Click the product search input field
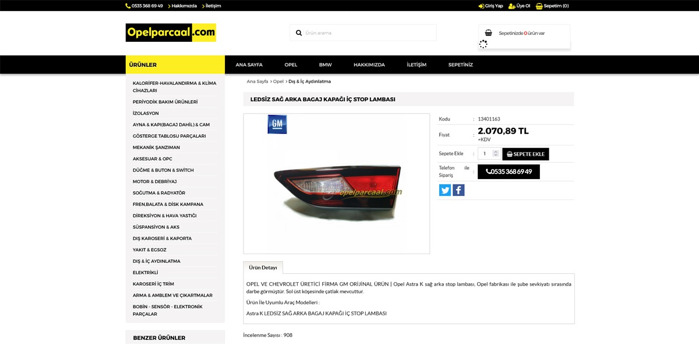699x349 pixels. [x=369, y=33]
